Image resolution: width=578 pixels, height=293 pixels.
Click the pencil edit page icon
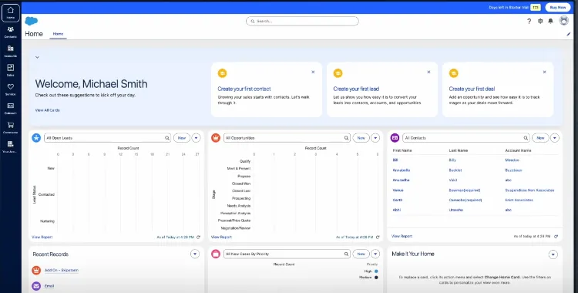coord(569,34)
